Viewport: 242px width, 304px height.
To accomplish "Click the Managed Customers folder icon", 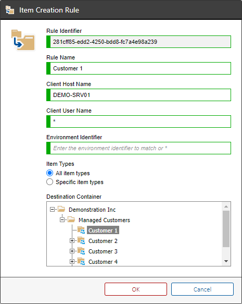I will [x=71, y=220].
